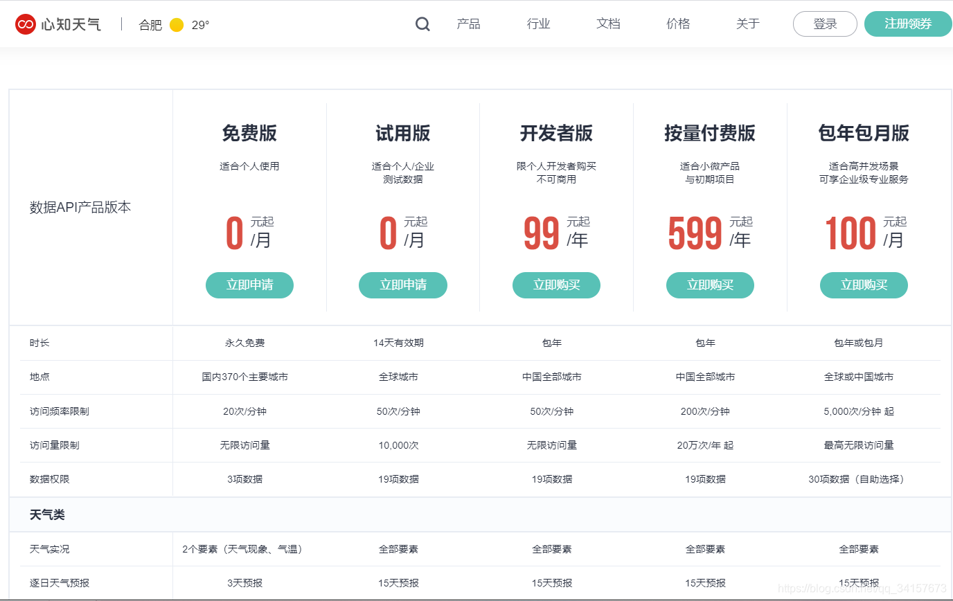Click the 20次/分钟 cell
The width and height of the screenshot is (953, 601).
point(244,411)
